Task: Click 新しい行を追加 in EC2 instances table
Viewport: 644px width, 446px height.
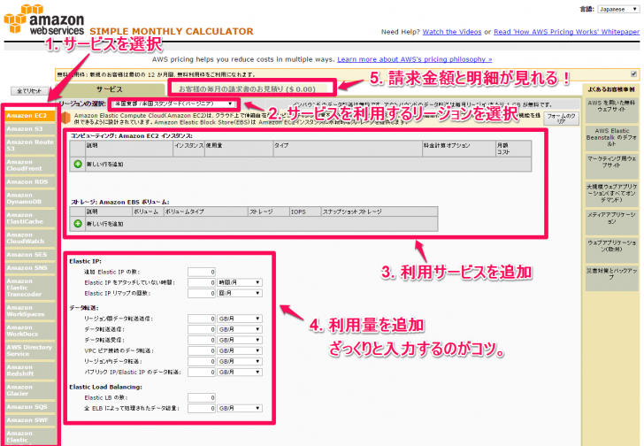Action: (104, 165)
